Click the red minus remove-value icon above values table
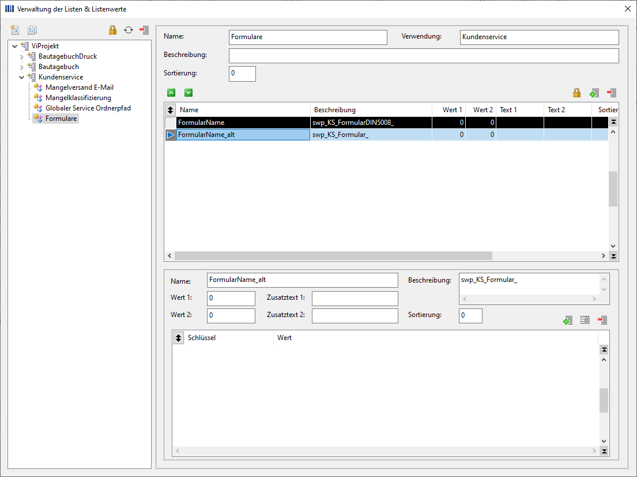Screen dimensions: 637x477 tap(612, 93)
